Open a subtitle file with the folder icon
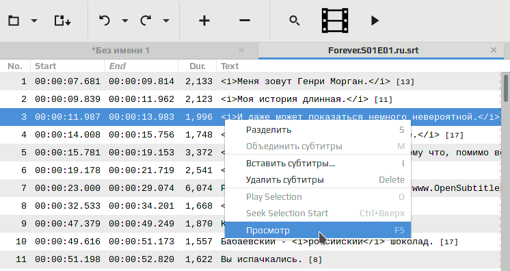The height and width of the screenshot is (271, 510). coord(14,21)
